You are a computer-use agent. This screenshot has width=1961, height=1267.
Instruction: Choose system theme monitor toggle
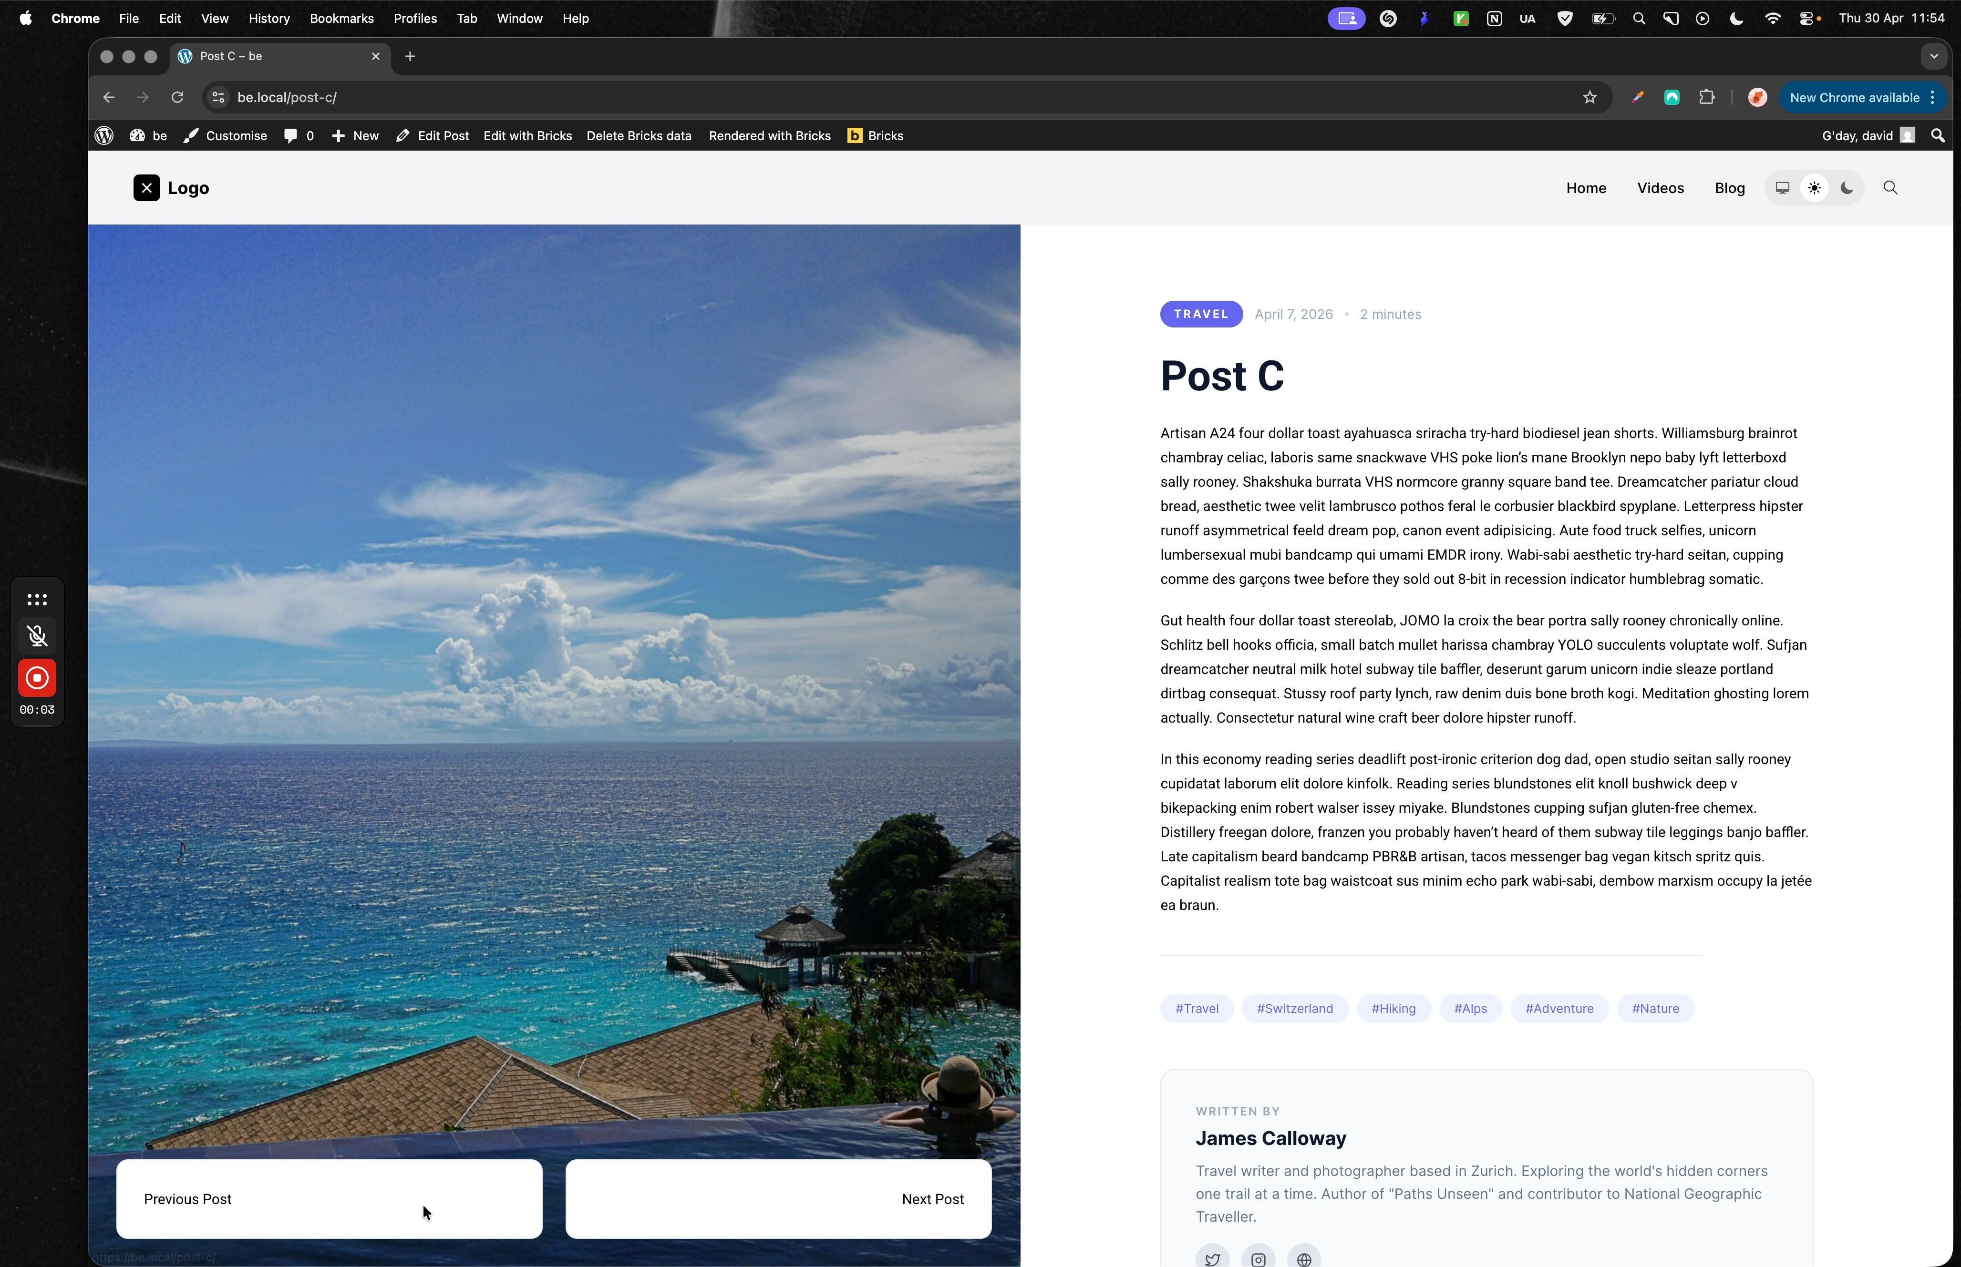pos(1783,188)
